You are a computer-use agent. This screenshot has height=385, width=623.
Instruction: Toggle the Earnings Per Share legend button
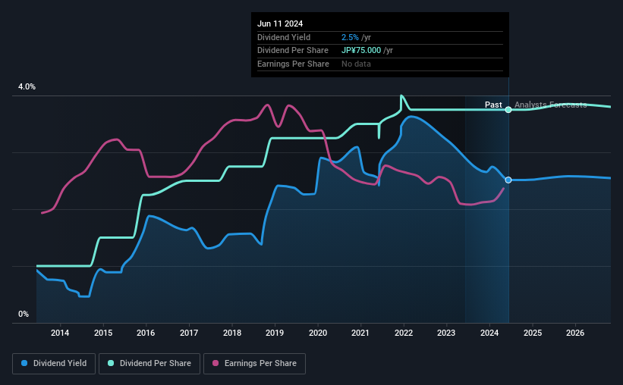[x=255, y=364]
